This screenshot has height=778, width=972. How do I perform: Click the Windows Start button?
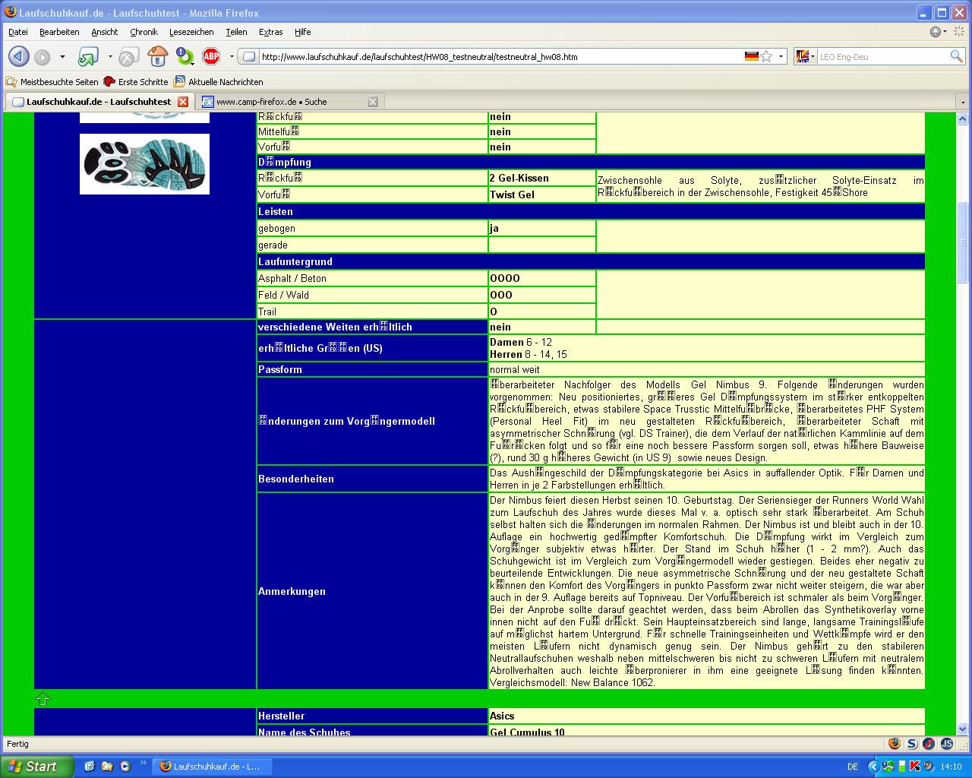[x=34, y=767]
